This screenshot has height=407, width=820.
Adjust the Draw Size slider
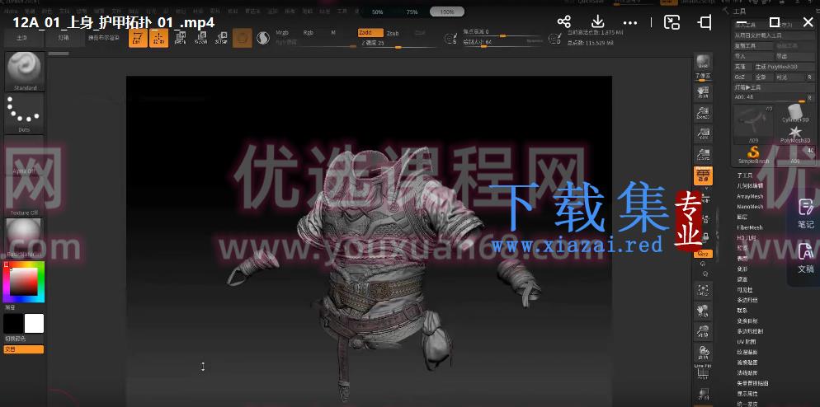[x=502, y=42]
